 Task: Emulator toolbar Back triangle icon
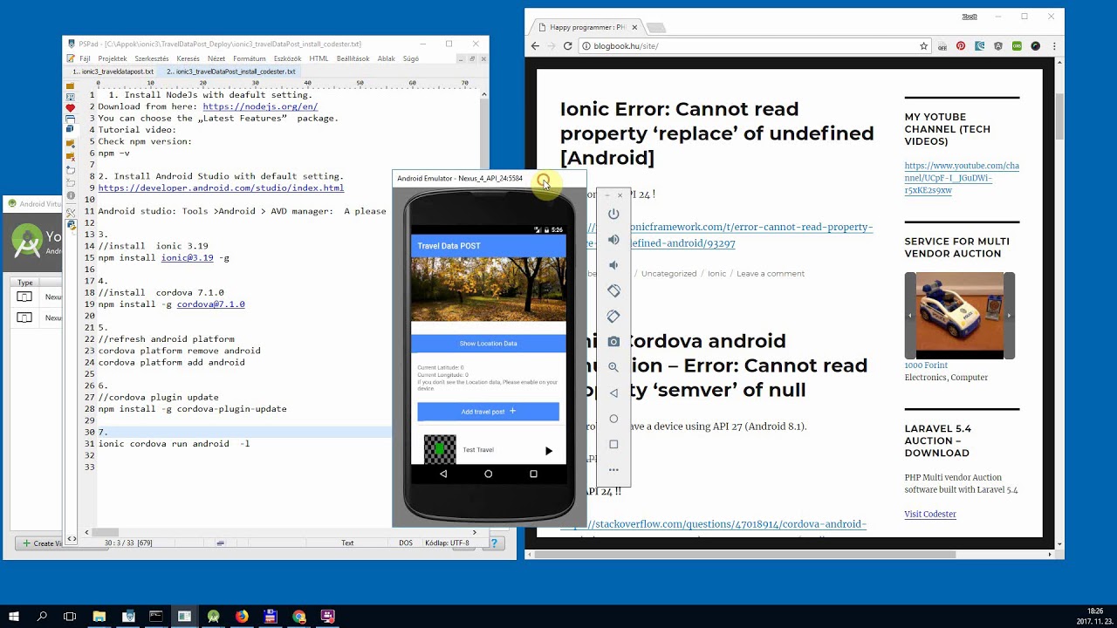click(613, 393)
